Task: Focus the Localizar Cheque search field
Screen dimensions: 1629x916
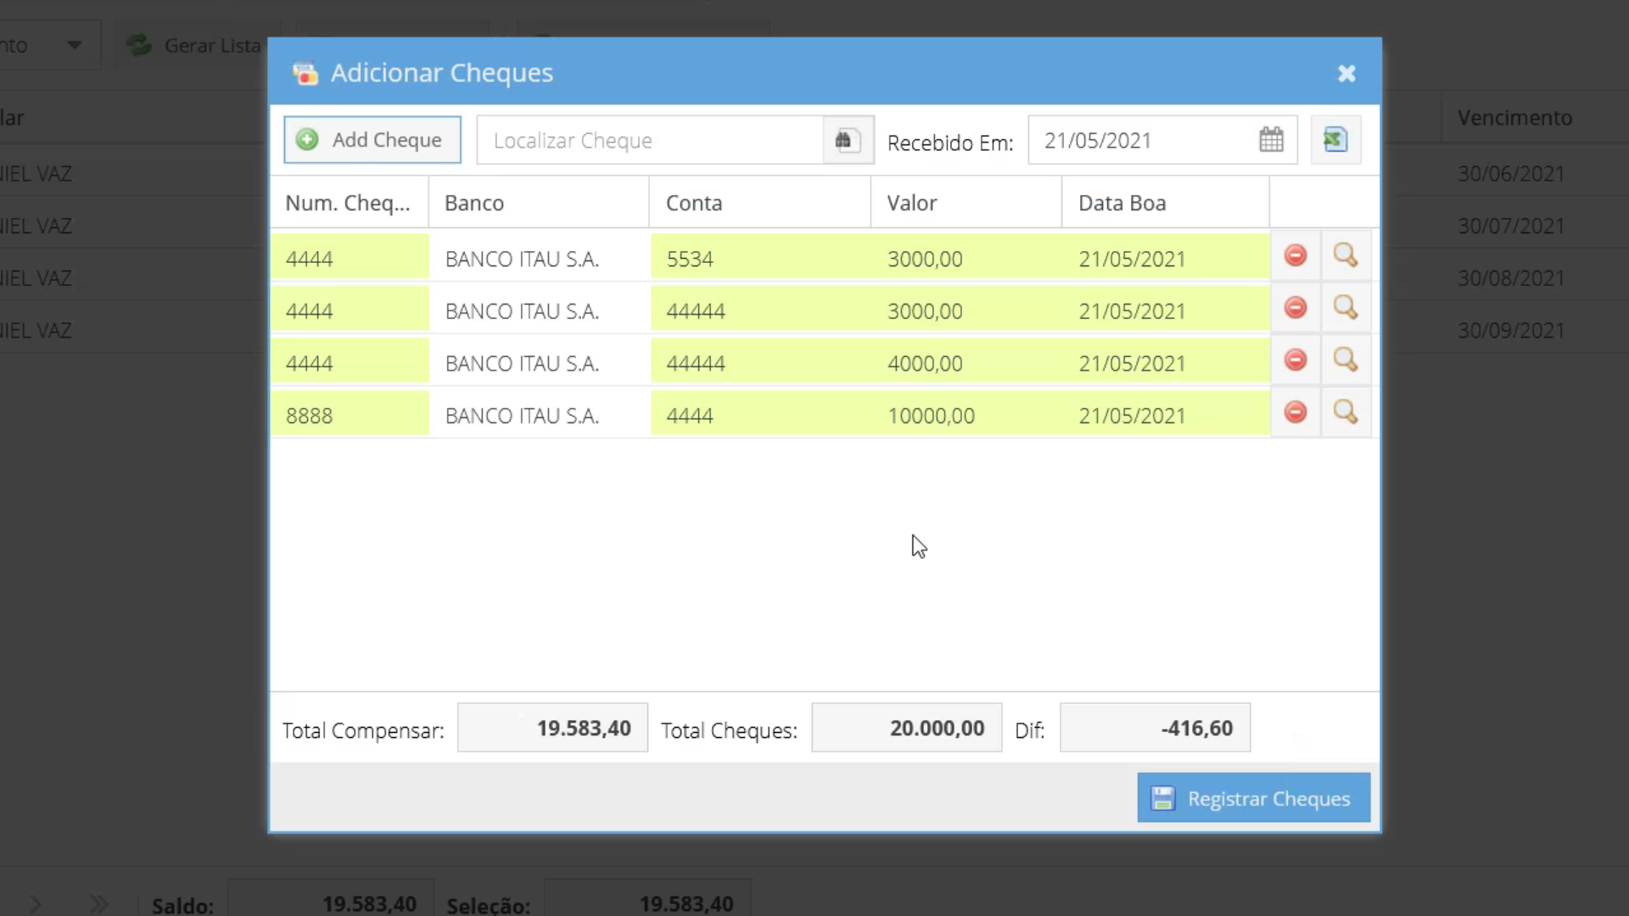Action: click(650, 141)
